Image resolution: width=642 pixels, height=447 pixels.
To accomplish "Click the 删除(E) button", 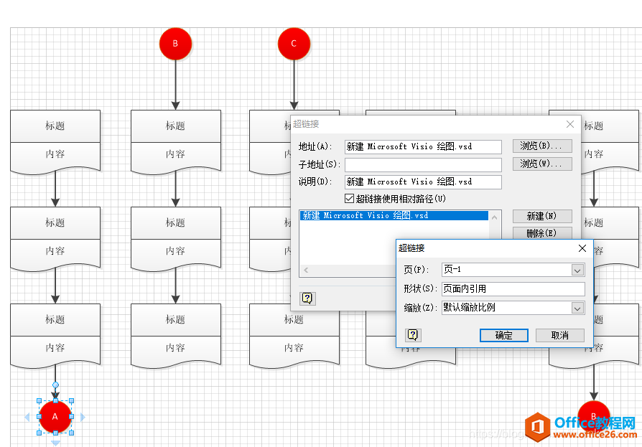I will coord(542,232).
